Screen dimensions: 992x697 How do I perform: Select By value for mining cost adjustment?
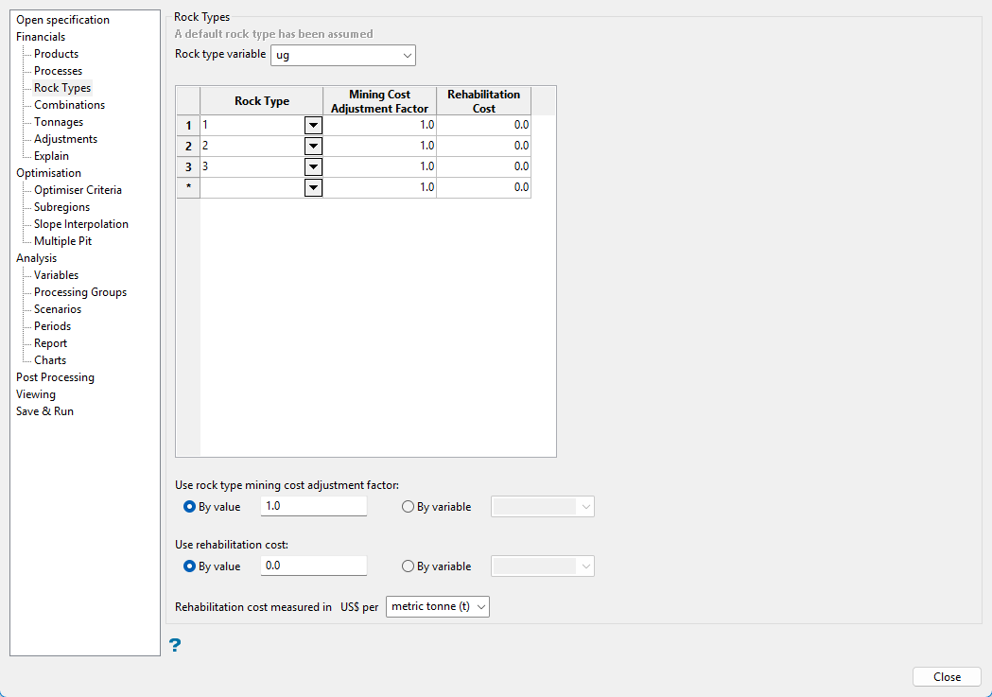(x=190, y=507)
